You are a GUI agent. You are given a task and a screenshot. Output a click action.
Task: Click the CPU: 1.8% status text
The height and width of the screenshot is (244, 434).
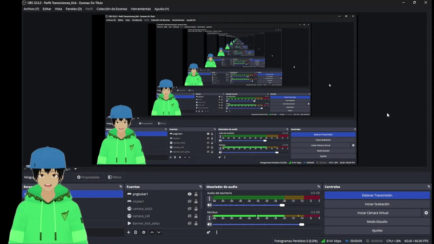393,241
